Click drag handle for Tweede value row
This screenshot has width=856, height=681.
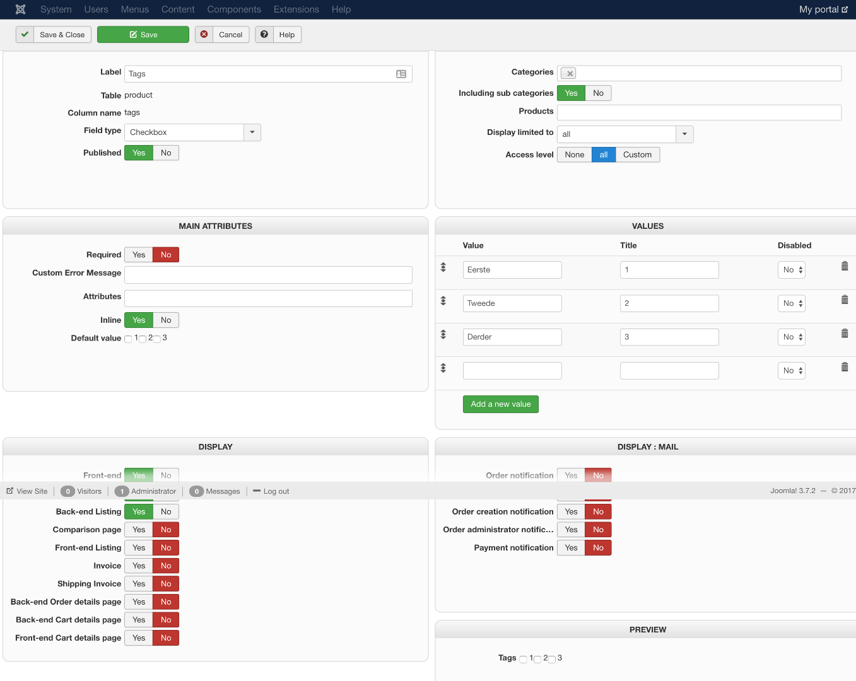click(x=443, y=301)
